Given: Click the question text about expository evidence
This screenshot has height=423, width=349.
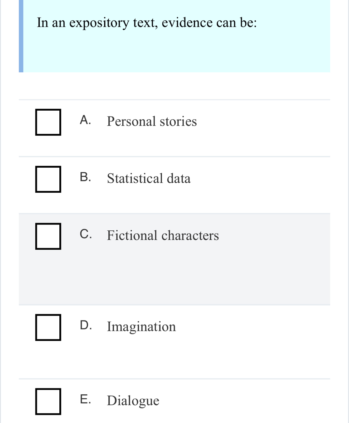Looking at the screenshot, I should [147, 23].
